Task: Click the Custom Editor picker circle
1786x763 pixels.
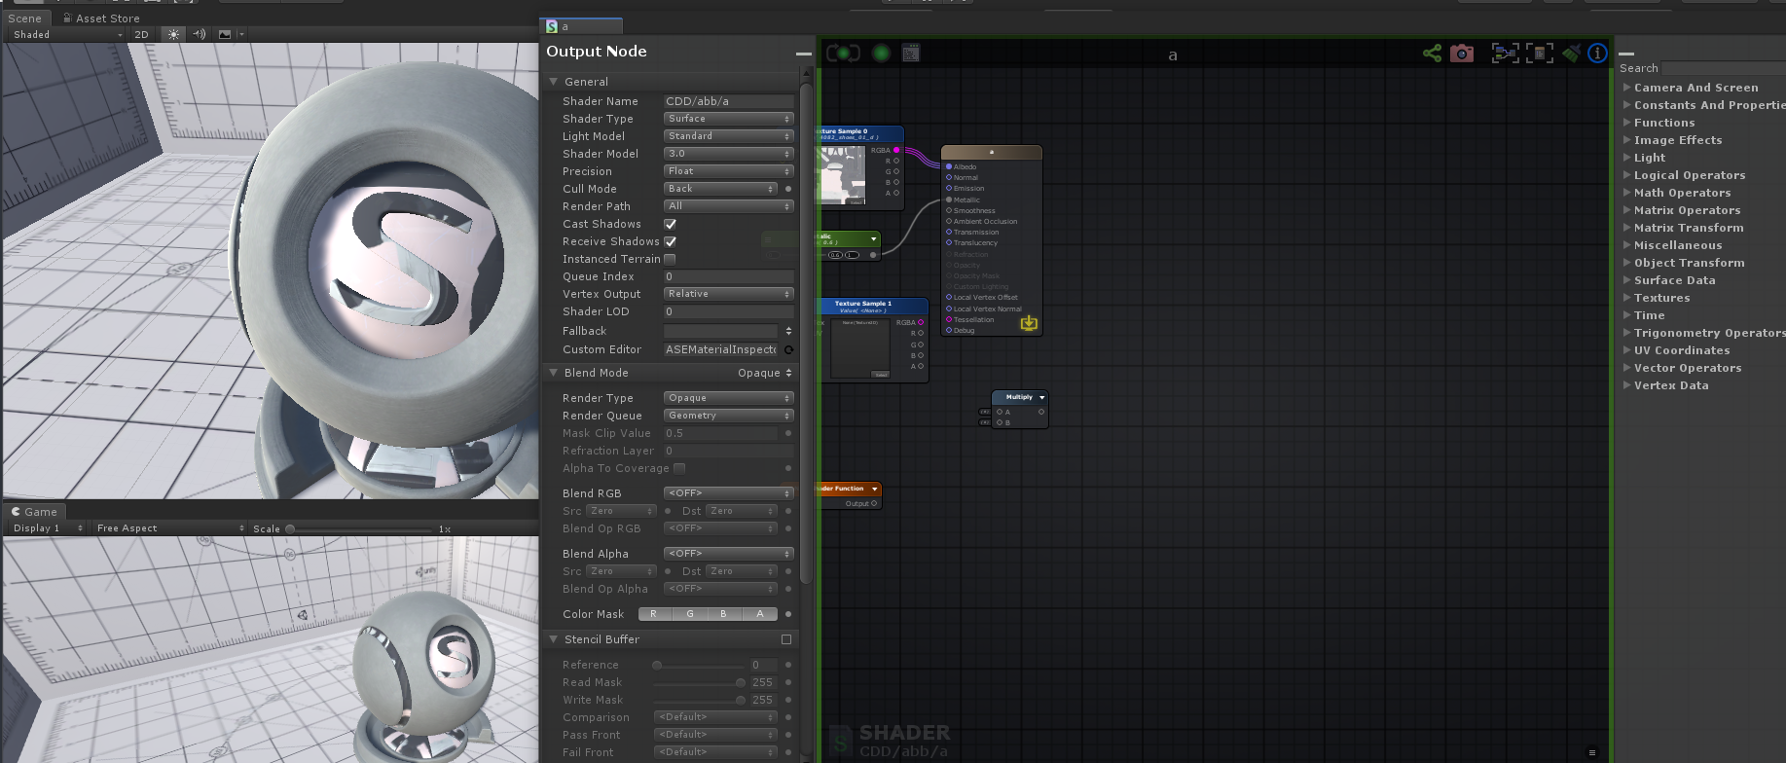Action: (788, 349)
